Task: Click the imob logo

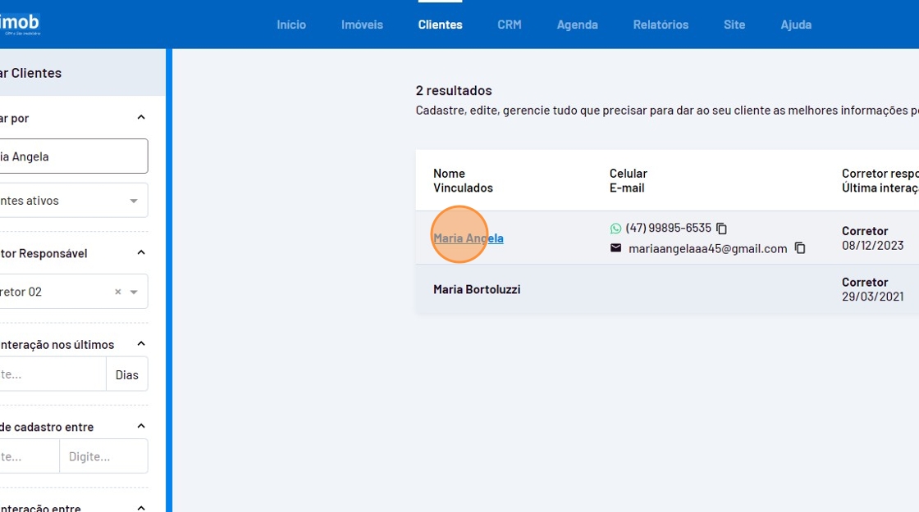Action: coord(21,24)
